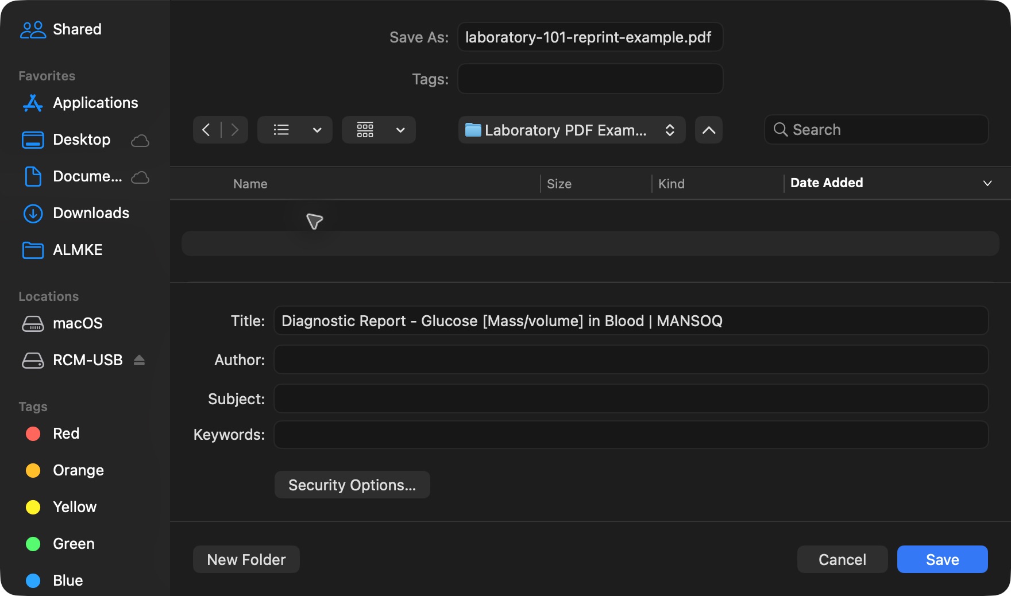Select Applications in Favorites sidebar
The height and width of the screenshot is (596, 1011).
point(80,103)
